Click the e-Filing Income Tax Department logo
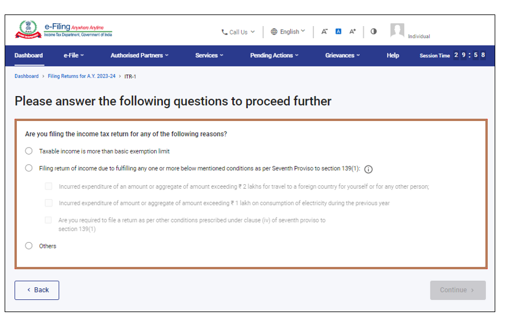This screenshot has width=508, height=326. click(64, 30)
